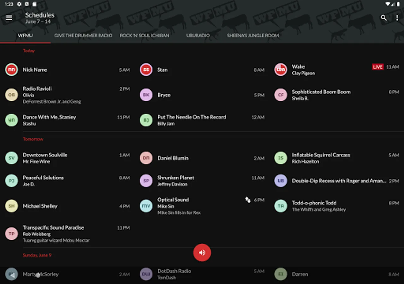The image size is (404, 284).
Task: Click the battery indicator in the status bar
Action: click(x=399, y=4)
